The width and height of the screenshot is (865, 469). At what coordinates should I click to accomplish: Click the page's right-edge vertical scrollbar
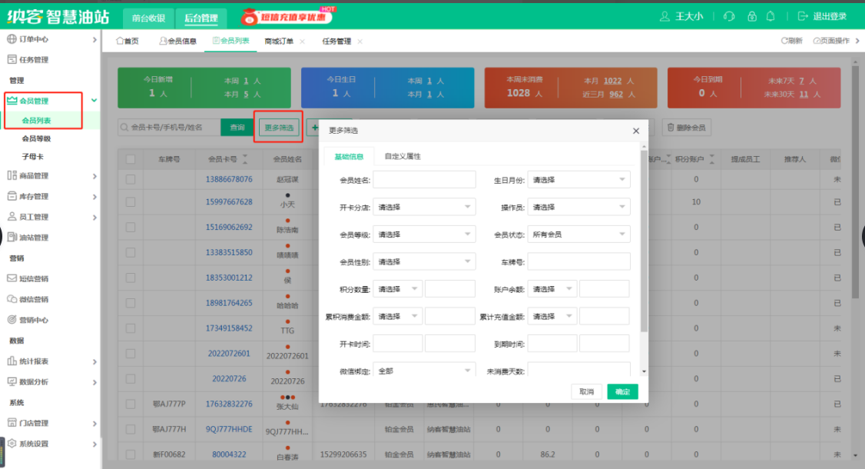point(855,182)
